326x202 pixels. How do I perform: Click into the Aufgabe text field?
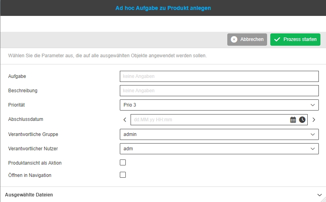(219, 76)
